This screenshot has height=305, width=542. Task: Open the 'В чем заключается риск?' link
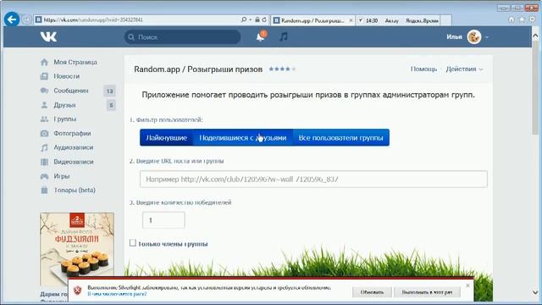(117, 294)
